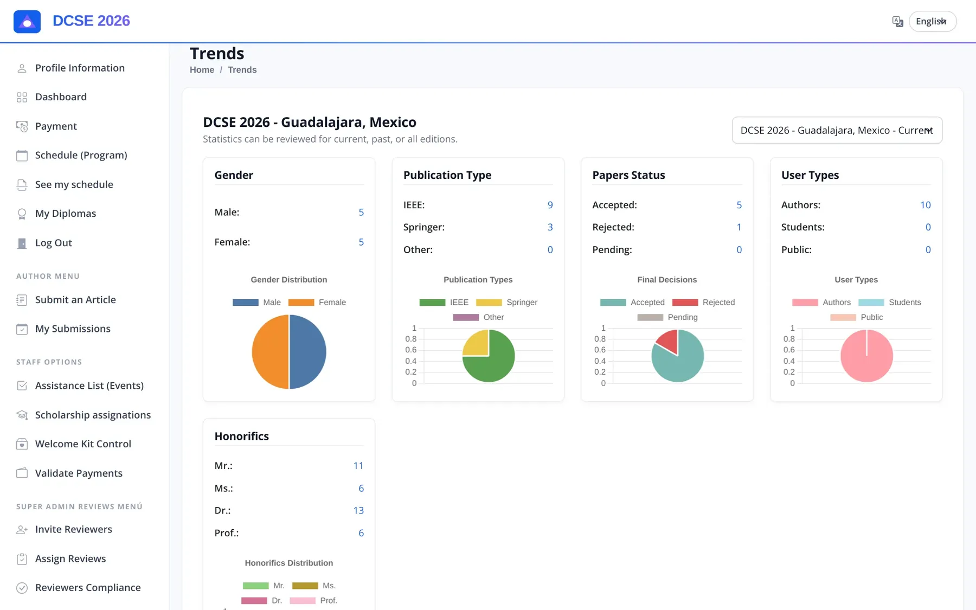Click the Log Out door icon
Image resolution: width=976 pixels, height=610 pixels.
coord(22,243)
